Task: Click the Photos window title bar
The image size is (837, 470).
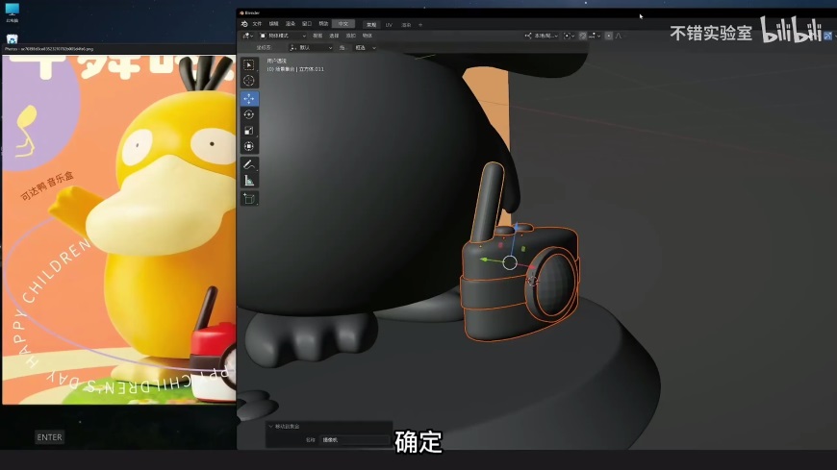Action: click(118, 49)
